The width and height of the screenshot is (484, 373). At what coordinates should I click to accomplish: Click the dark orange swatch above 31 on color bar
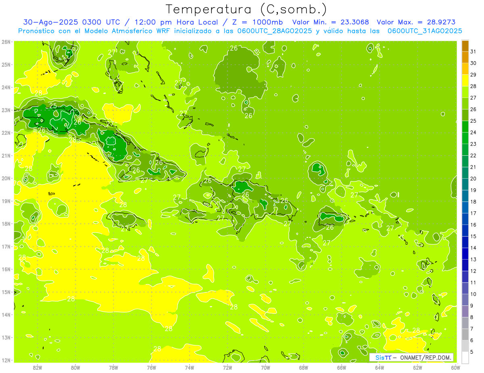(x=465, y=46)
